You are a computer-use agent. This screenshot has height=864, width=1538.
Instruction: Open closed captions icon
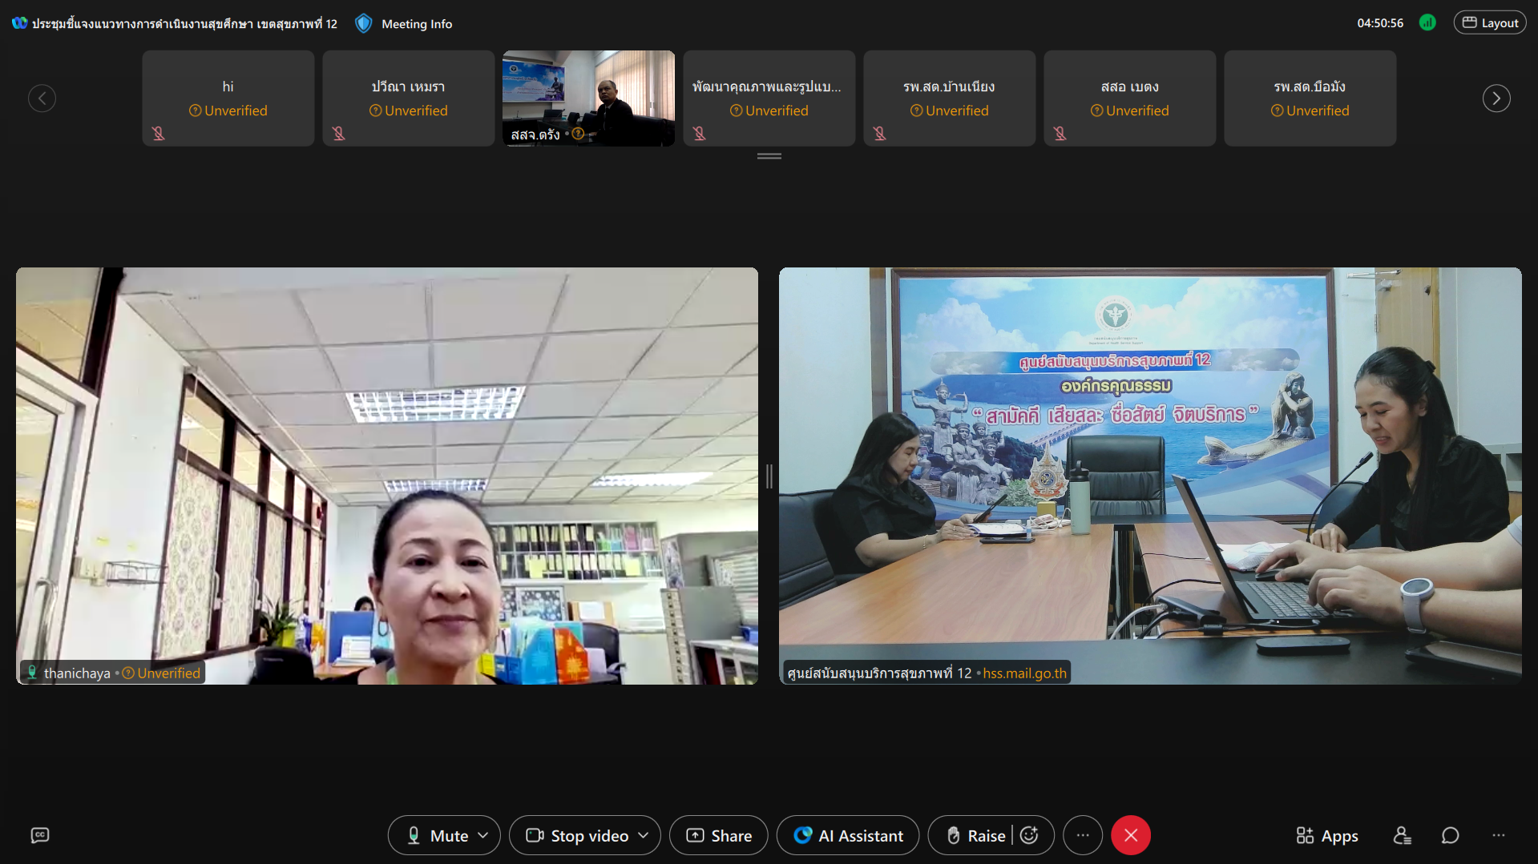(x=40, y=835)
